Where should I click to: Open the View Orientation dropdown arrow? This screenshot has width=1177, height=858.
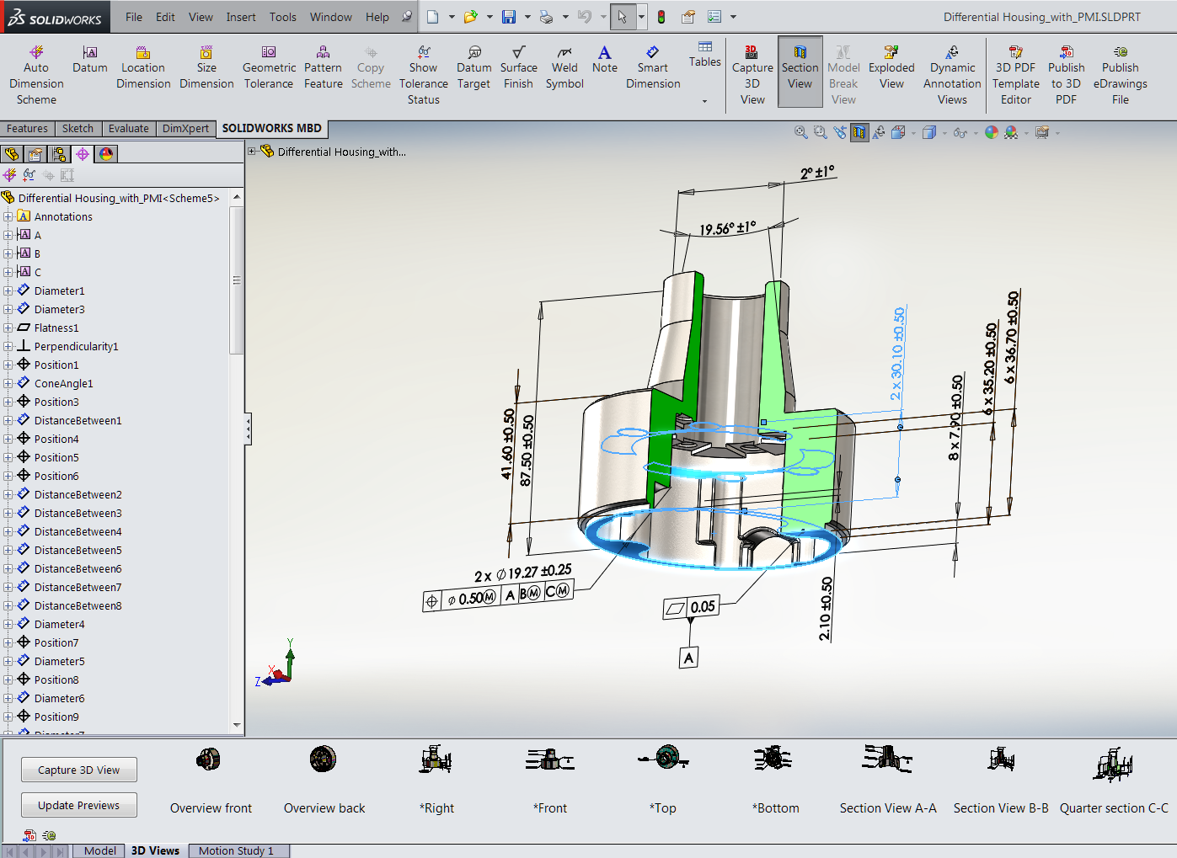(x=912, y=133)
